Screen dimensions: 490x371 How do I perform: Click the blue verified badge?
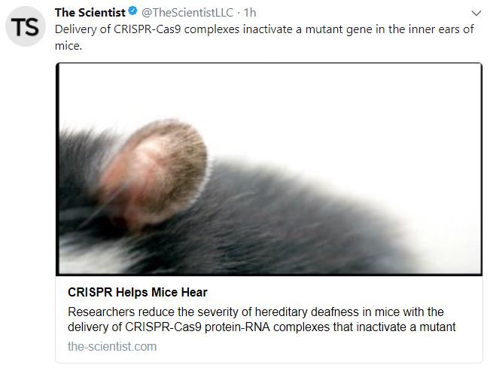point(133,13)
